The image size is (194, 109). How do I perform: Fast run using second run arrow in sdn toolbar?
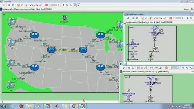point(36,5)
